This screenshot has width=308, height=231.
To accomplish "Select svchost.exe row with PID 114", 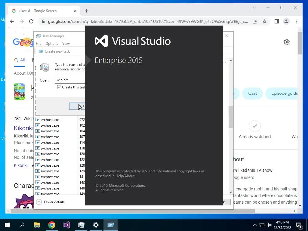I will coord(60,142).
